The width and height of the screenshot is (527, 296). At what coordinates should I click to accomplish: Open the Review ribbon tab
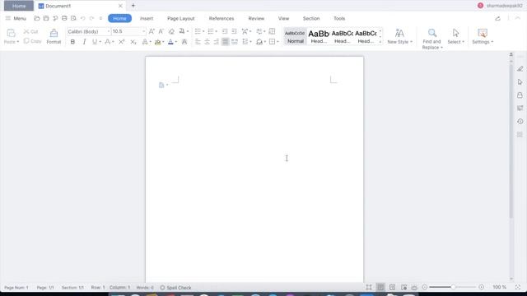coord(256,18)
